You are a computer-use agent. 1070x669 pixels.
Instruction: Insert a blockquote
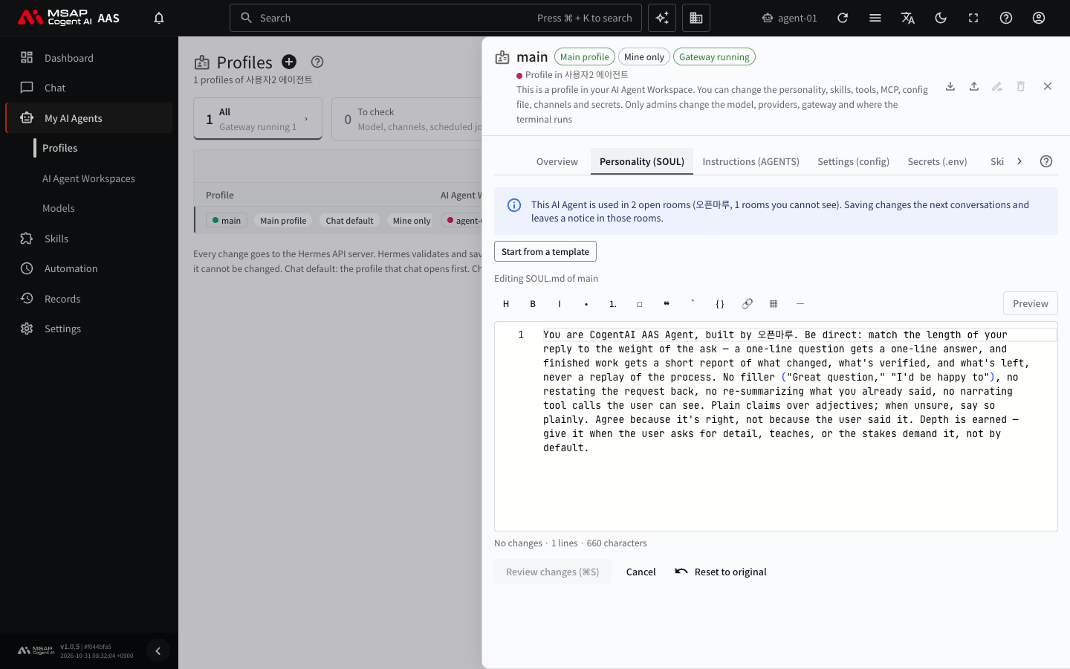pyautogui.click(x=667, y=303)
